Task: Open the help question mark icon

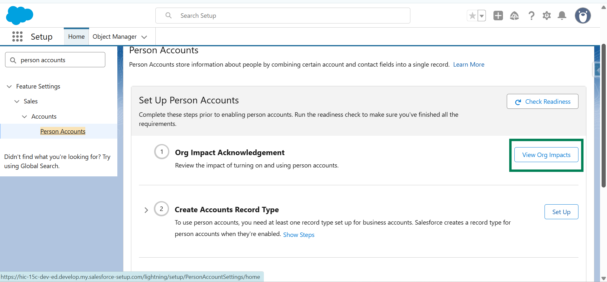Action: point(531,16)
